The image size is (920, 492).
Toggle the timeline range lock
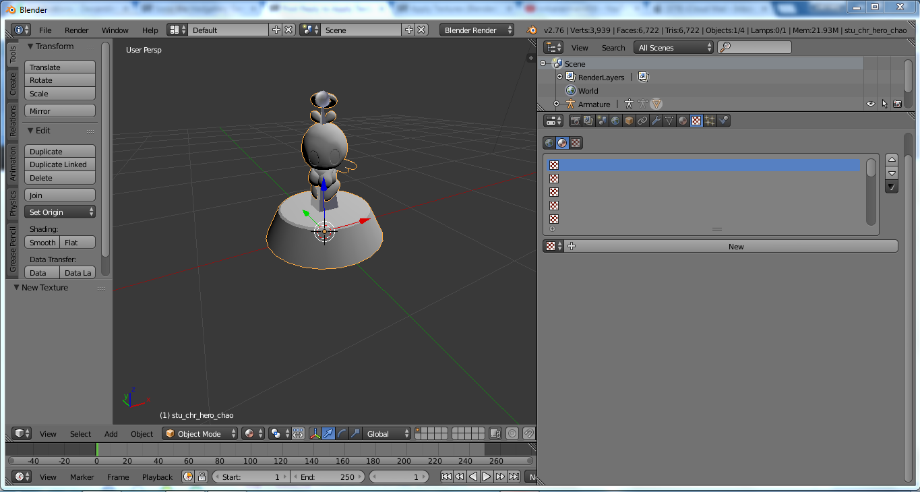[x=202, y=476]
